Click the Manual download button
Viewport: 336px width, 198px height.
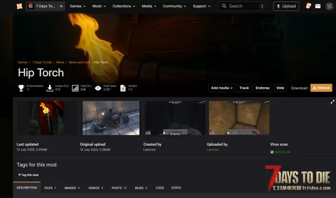pyautogui.click(x=321, y=88)
